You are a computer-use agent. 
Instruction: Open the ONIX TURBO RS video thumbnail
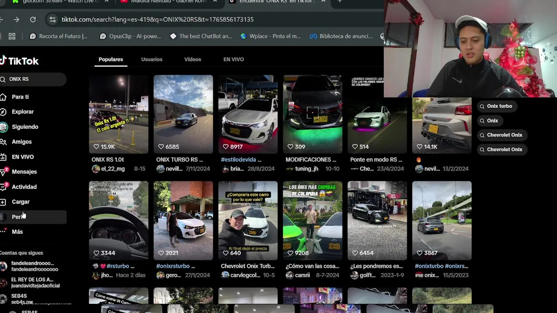click(x=183, y=115)
